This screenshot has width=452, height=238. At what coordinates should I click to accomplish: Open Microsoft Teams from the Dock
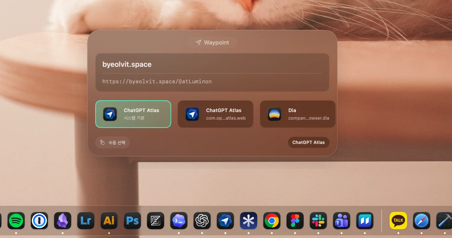click(x=341, y=221)
